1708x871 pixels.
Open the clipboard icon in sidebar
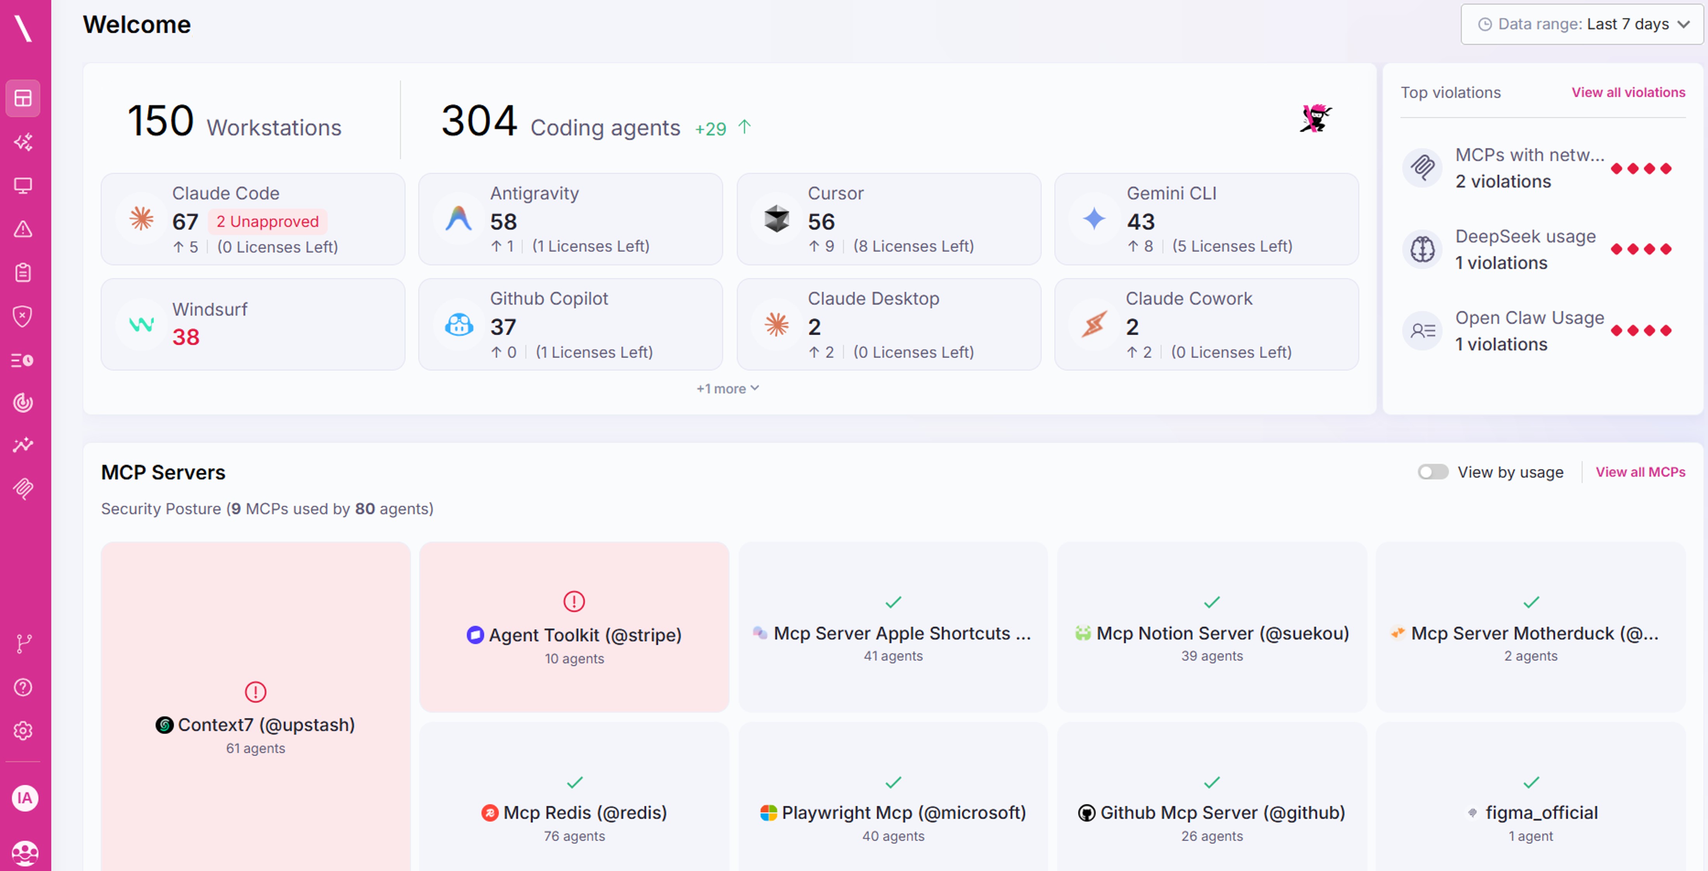(23, 272)
